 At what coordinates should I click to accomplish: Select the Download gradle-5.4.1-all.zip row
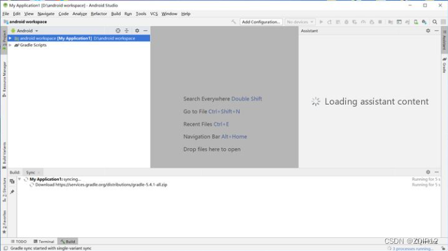[x=101, y=185]
